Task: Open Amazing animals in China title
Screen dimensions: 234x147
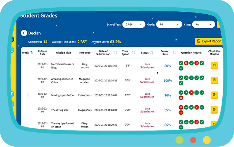Action: [62, 81]
